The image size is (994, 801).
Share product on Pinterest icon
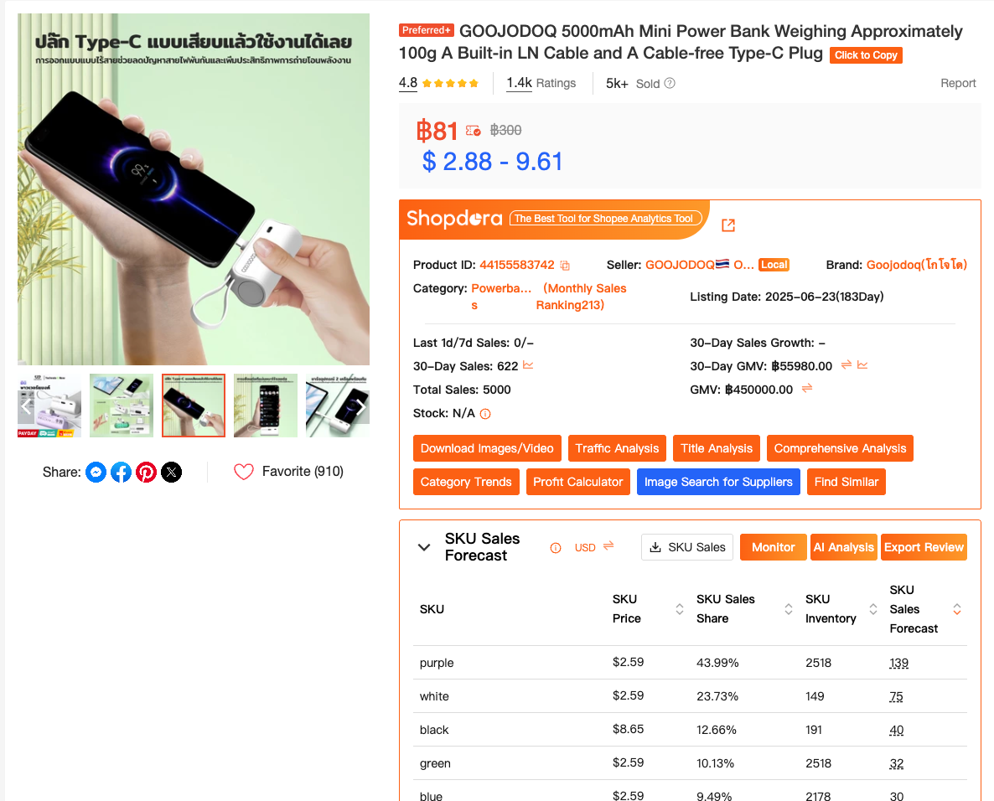[x=147, y=472]
